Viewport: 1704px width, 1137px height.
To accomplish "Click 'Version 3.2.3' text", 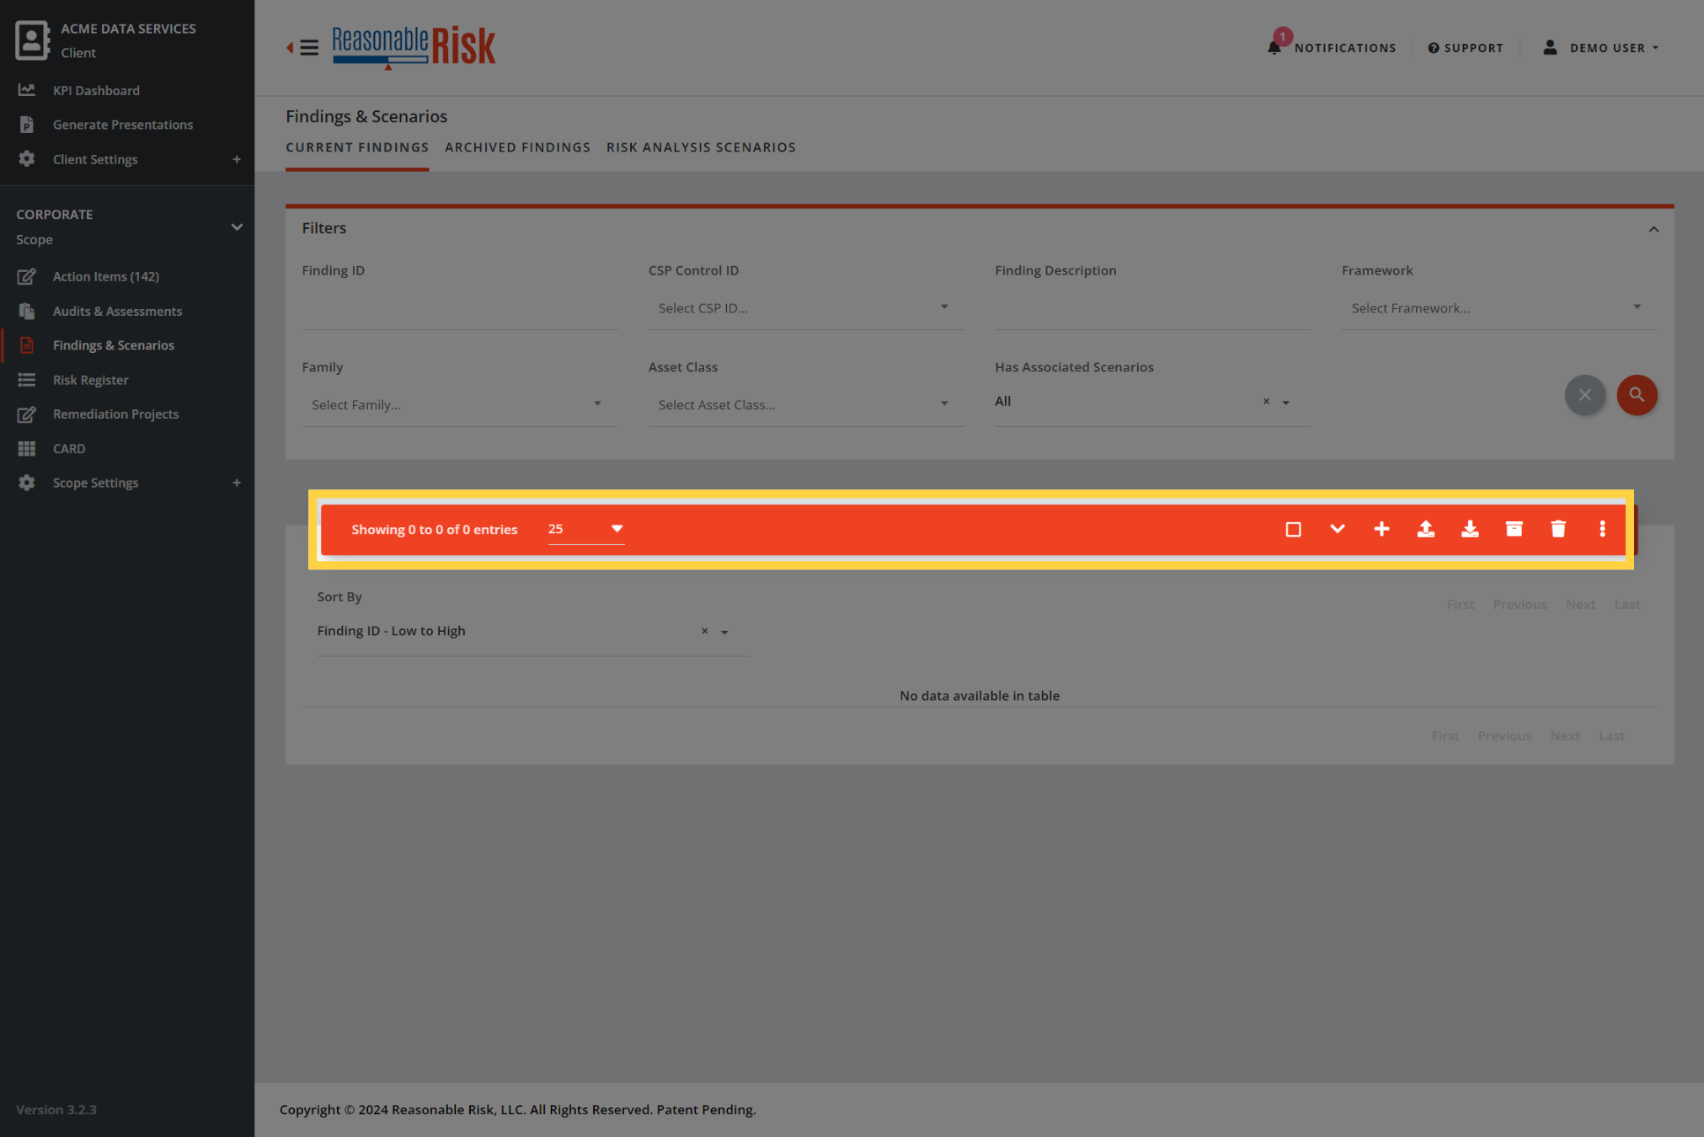I will 56,1110.
